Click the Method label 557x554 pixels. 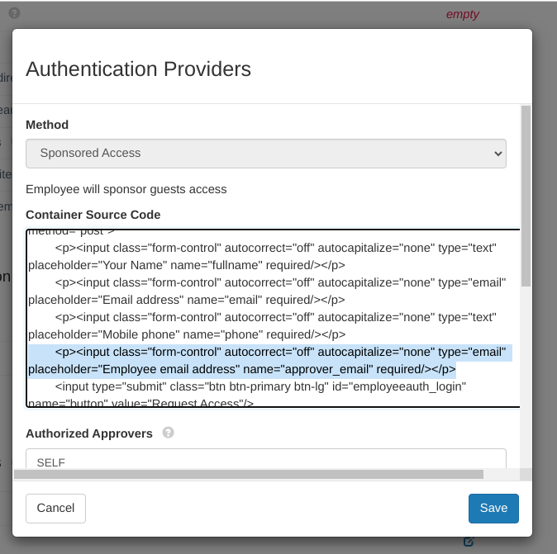pos(47,125)
